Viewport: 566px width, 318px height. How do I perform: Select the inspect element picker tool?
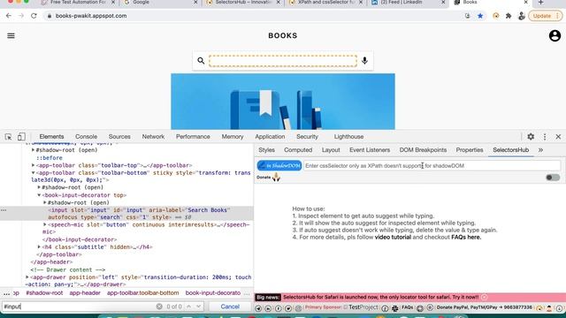(8, 137)
